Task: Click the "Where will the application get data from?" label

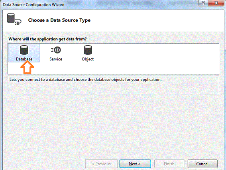Action: [47, 39]
